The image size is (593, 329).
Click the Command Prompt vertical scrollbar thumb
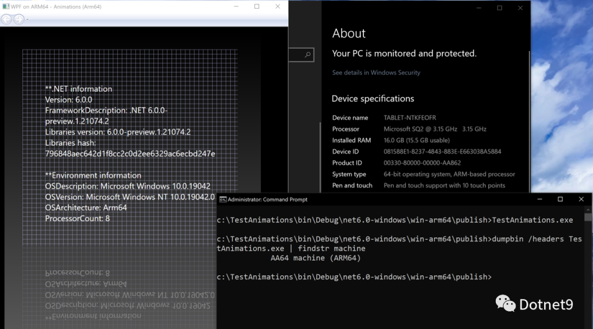pos(588,217)
